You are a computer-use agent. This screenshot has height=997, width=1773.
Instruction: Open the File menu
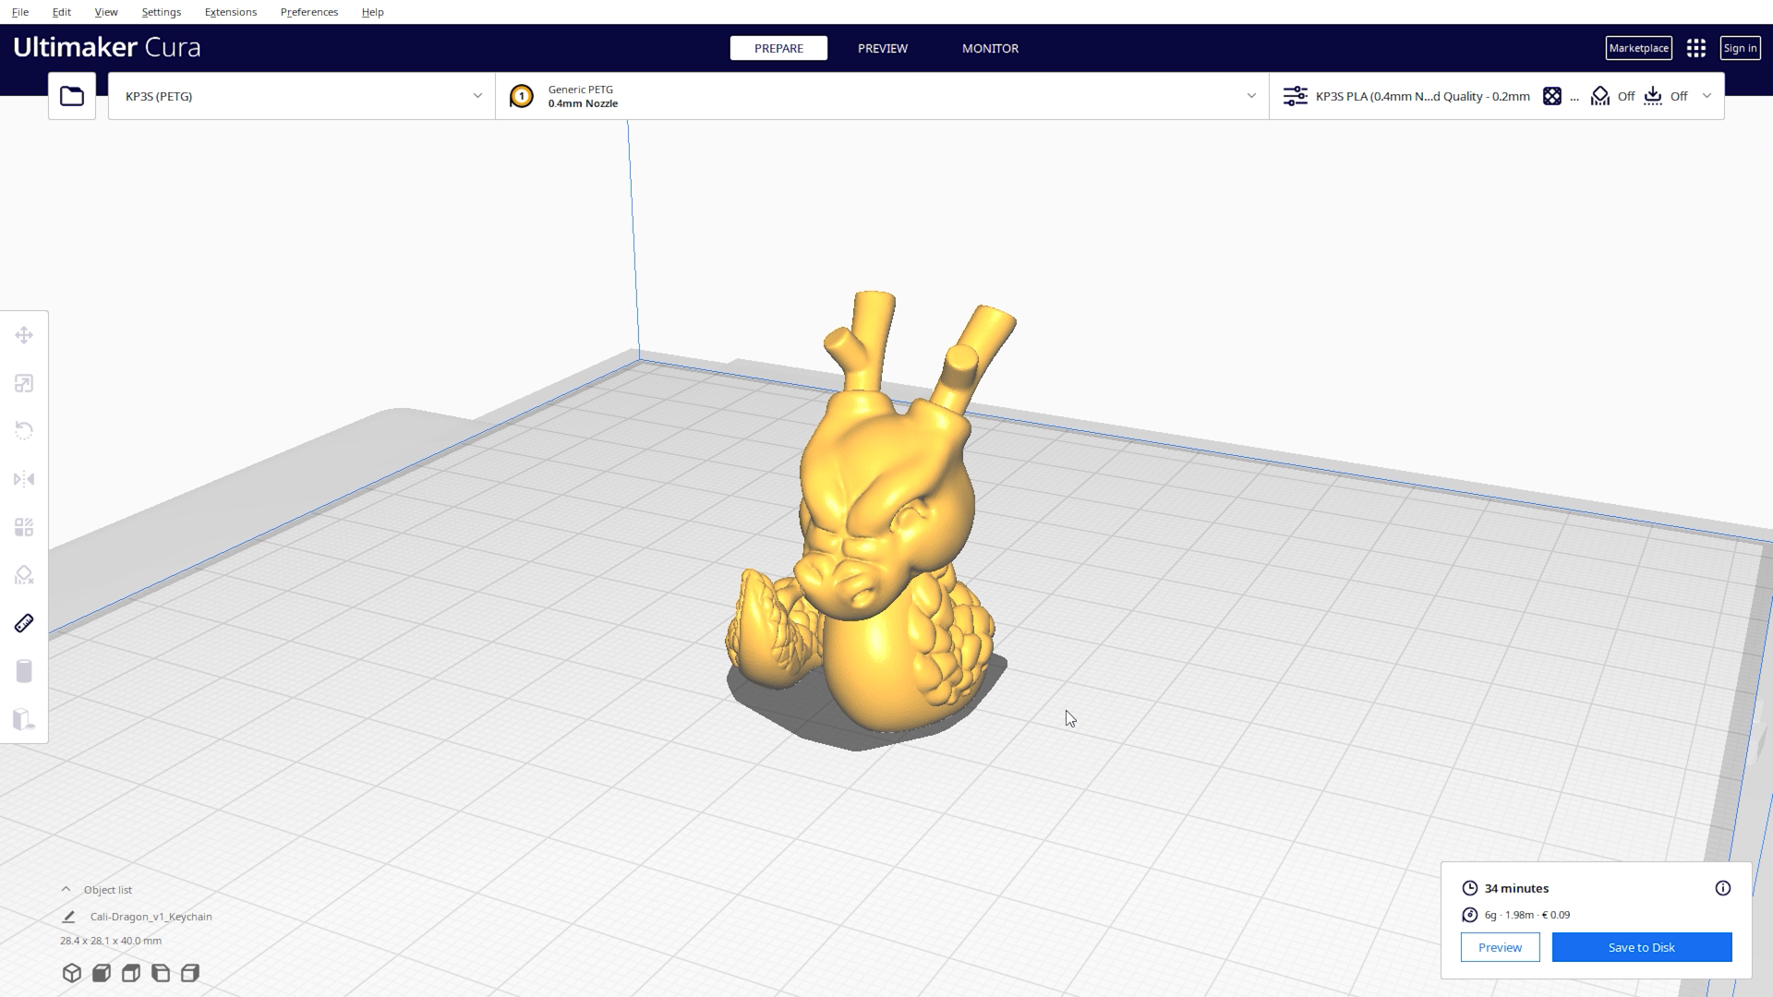click(19, 12)
